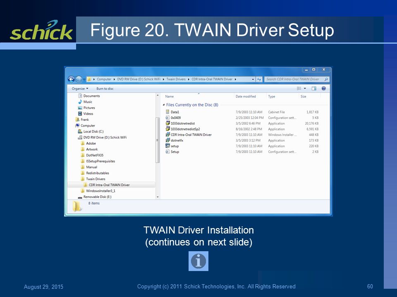Refresh the folder with the address bar refresh button
The width and height of the screenshot is (397, 297).
[x=259, y=79]
